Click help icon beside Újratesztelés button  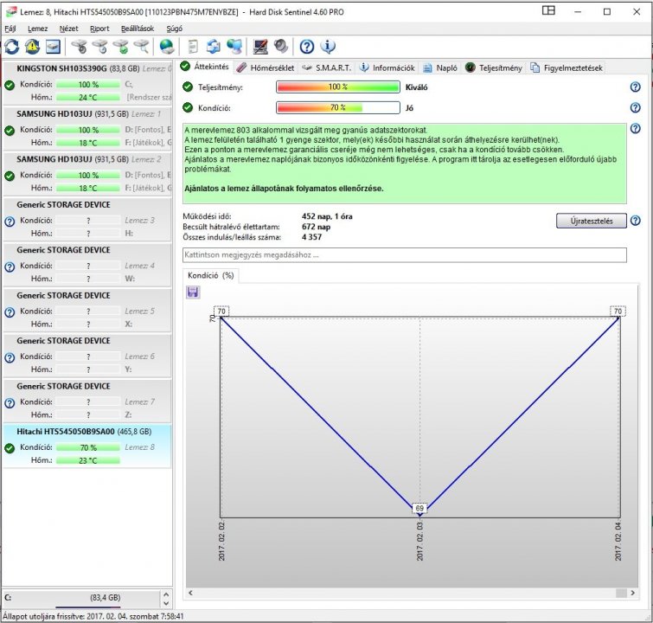point(635,221)
